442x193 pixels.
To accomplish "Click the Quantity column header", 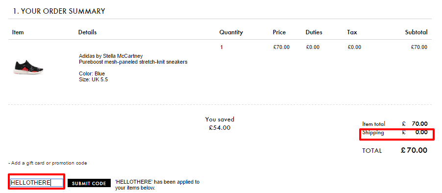I will 231,32.
